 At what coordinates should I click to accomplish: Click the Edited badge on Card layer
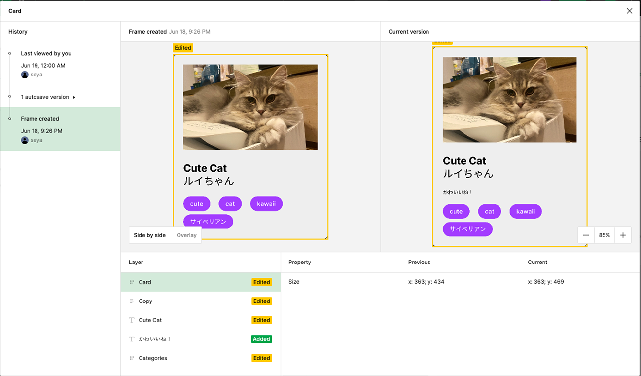pos(261,282)
